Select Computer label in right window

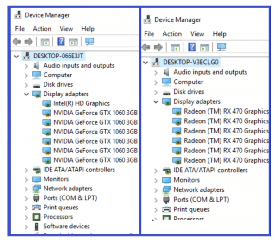(188, 82)
